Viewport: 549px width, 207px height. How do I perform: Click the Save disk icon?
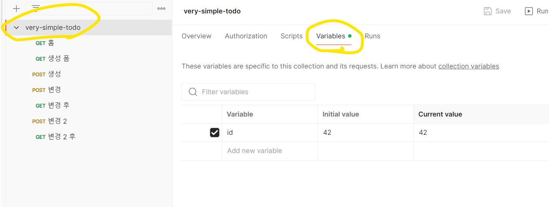pos(488,11)
